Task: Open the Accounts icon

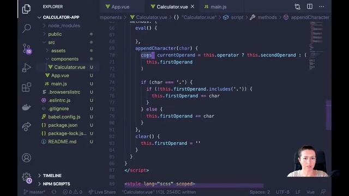Action: click(26, 157)
